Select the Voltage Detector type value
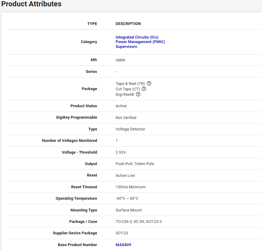This screenshot has width=262, height=250. tap(130, 129)
